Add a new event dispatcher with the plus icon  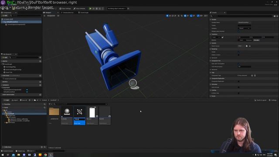pos(40,95)
